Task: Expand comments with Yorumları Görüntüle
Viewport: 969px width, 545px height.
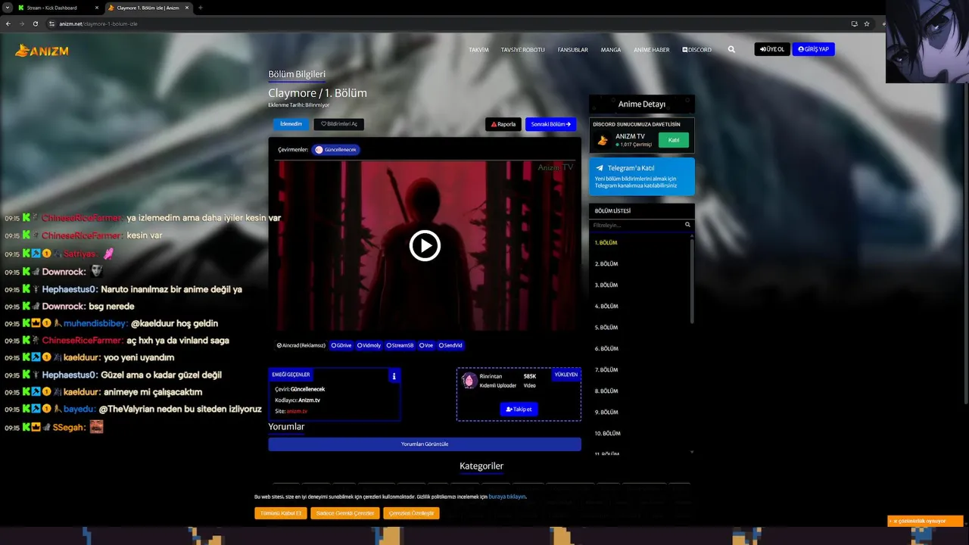Action: tap(425, 444)
